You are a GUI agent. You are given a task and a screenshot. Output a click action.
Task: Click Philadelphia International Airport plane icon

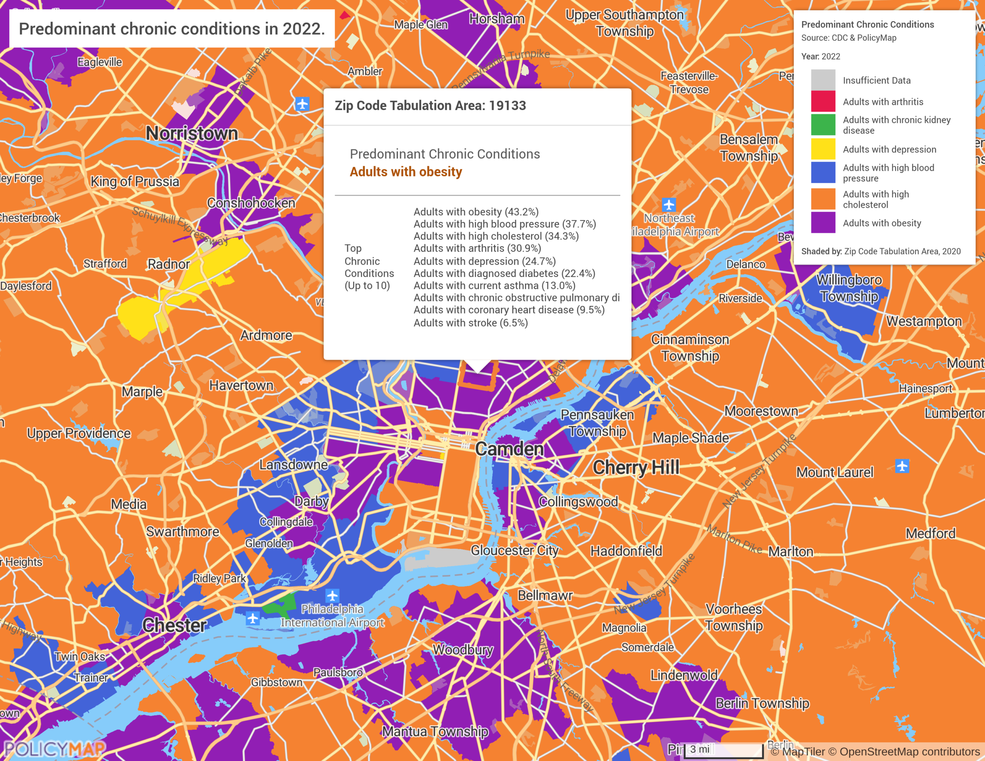332,595
